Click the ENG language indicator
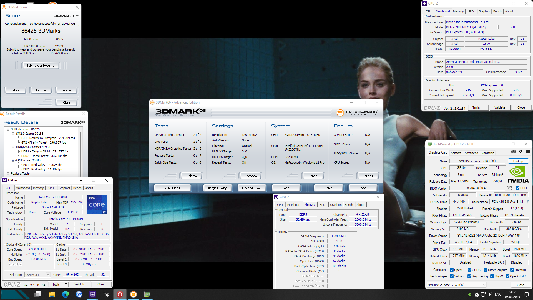Image resolution: width=533 pixels, height=300 pixels. coord(498,294)
